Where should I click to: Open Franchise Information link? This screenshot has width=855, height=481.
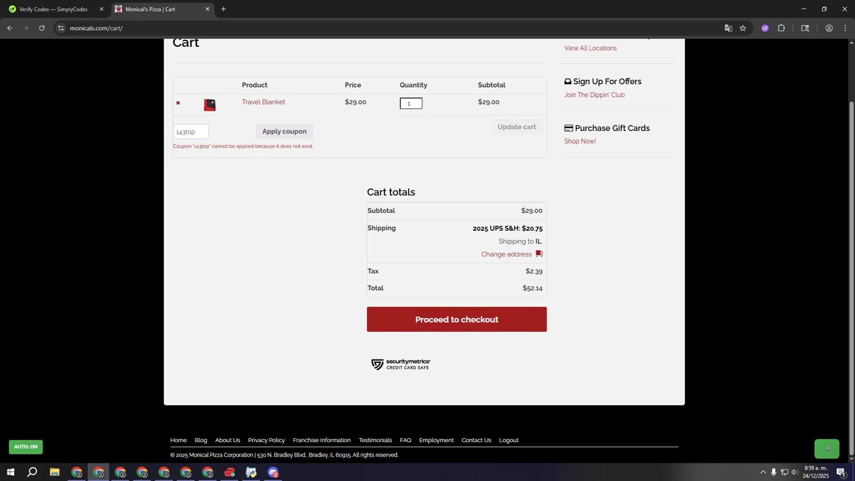[321, 440]
